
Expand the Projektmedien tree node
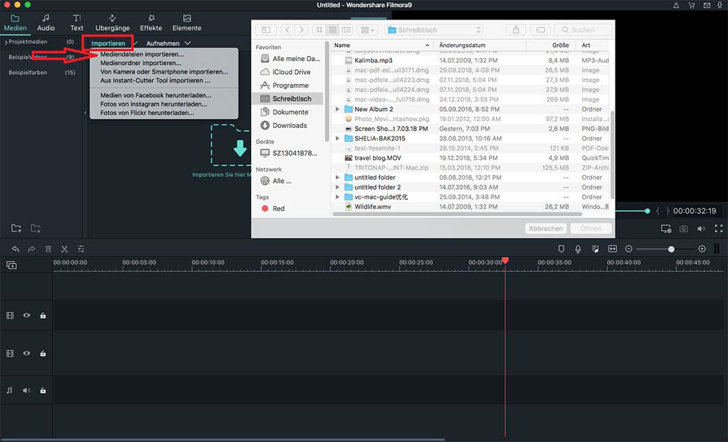[6, 42]
